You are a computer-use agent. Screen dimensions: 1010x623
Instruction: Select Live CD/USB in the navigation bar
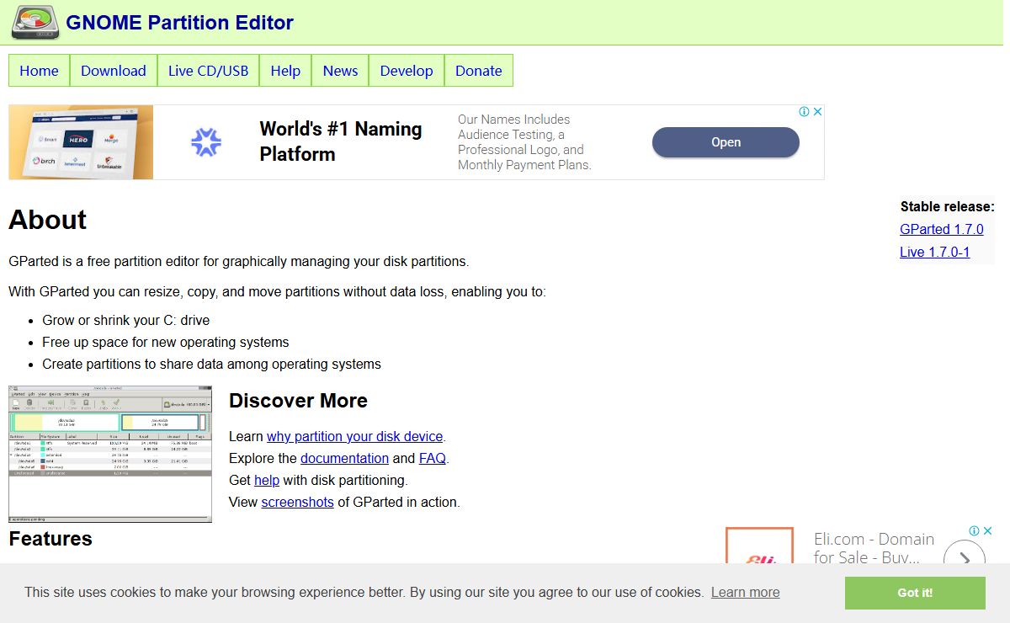click(x=209, y=71)
